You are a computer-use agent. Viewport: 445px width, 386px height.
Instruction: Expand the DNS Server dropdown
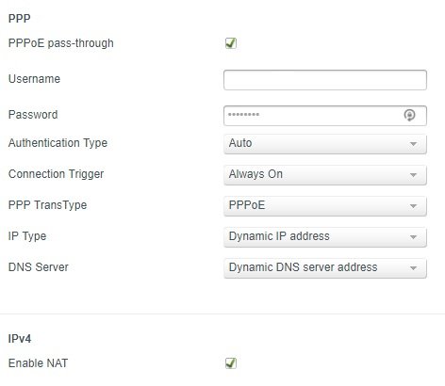coord(325,268)
